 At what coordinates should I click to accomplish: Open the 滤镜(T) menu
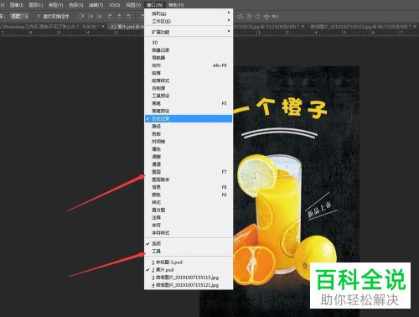coord(96,5)
